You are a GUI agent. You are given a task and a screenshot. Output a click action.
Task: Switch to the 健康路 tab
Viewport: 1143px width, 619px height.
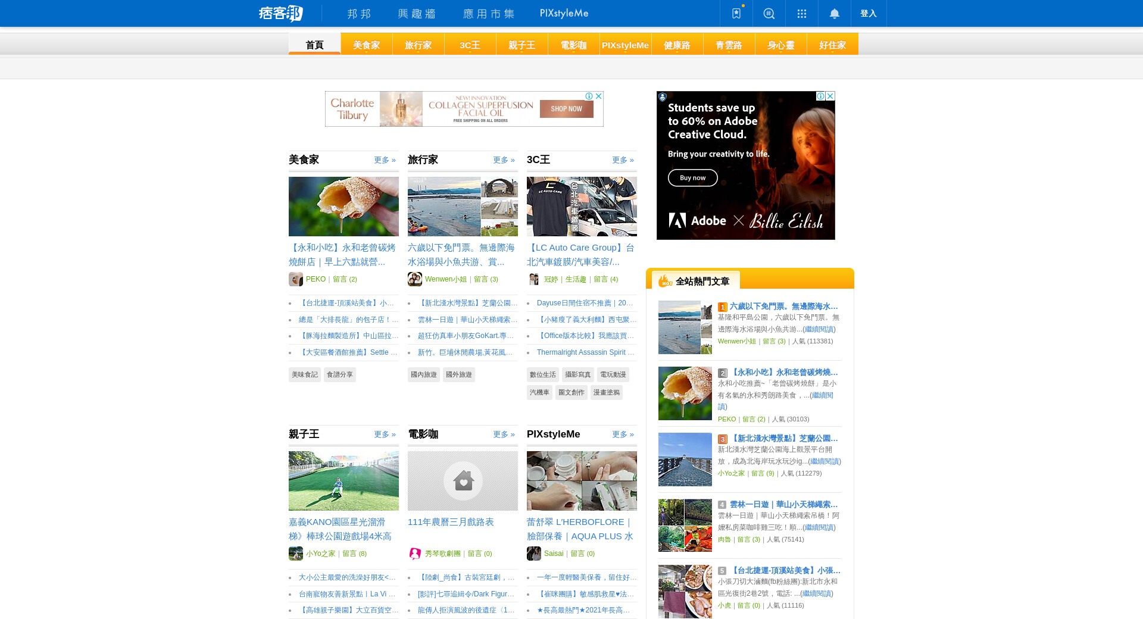coord(677,45)
